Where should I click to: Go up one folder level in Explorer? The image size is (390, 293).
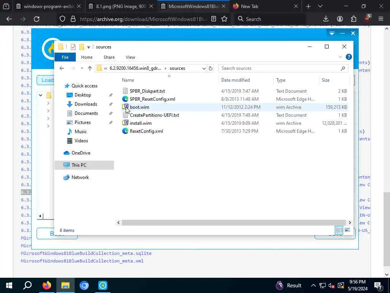[x=90, y=68]
